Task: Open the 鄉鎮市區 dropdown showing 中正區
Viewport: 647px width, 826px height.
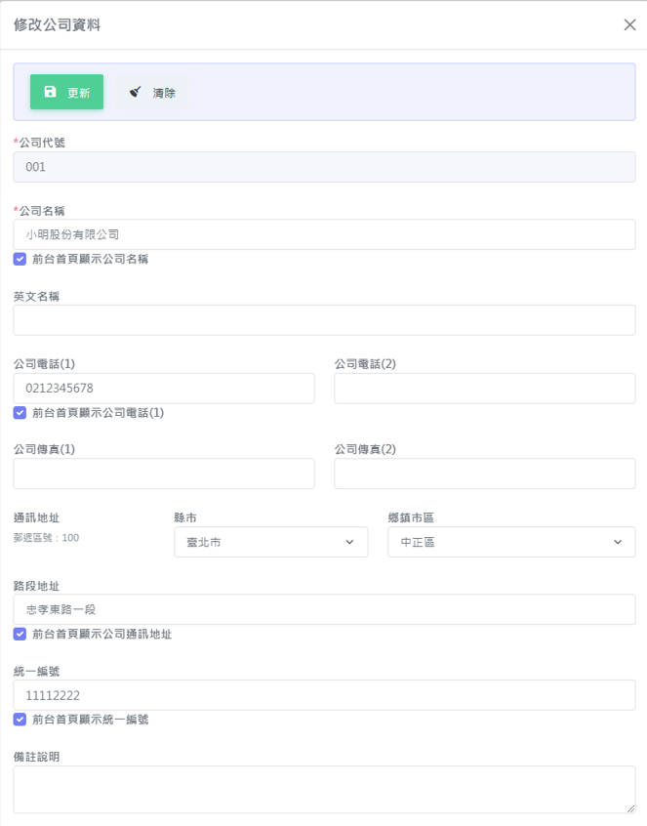Action: 510,542
